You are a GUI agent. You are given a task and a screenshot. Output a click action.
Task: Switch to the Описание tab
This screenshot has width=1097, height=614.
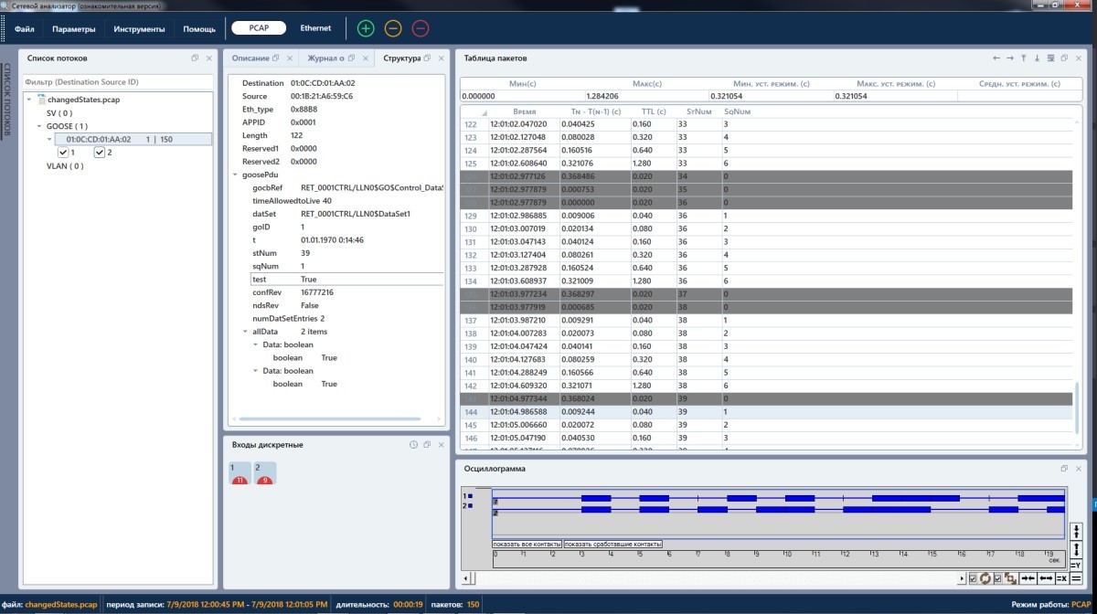[250, 58]
